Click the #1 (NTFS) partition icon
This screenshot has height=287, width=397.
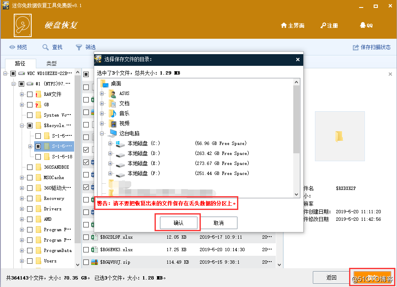tap(30, 84)
